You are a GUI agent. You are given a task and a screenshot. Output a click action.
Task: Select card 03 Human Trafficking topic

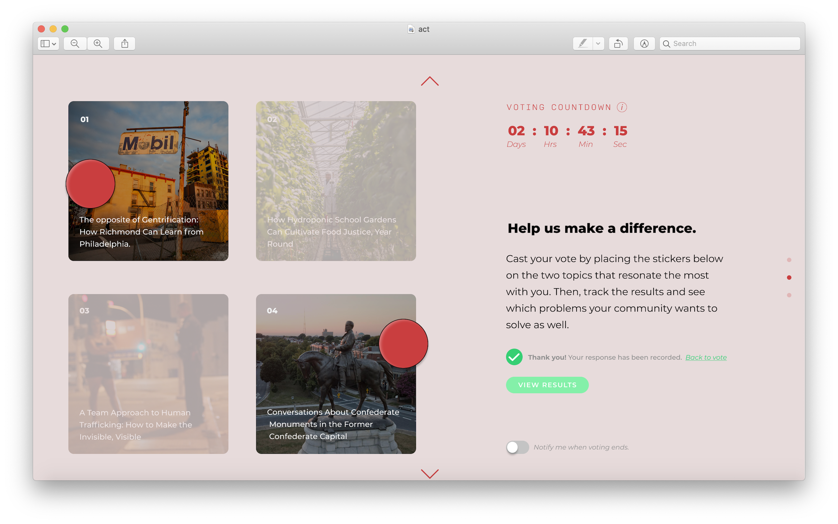point(148,374)
